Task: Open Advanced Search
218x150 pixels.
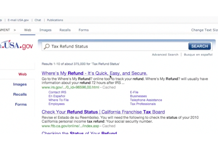Action: click(165, 54)
